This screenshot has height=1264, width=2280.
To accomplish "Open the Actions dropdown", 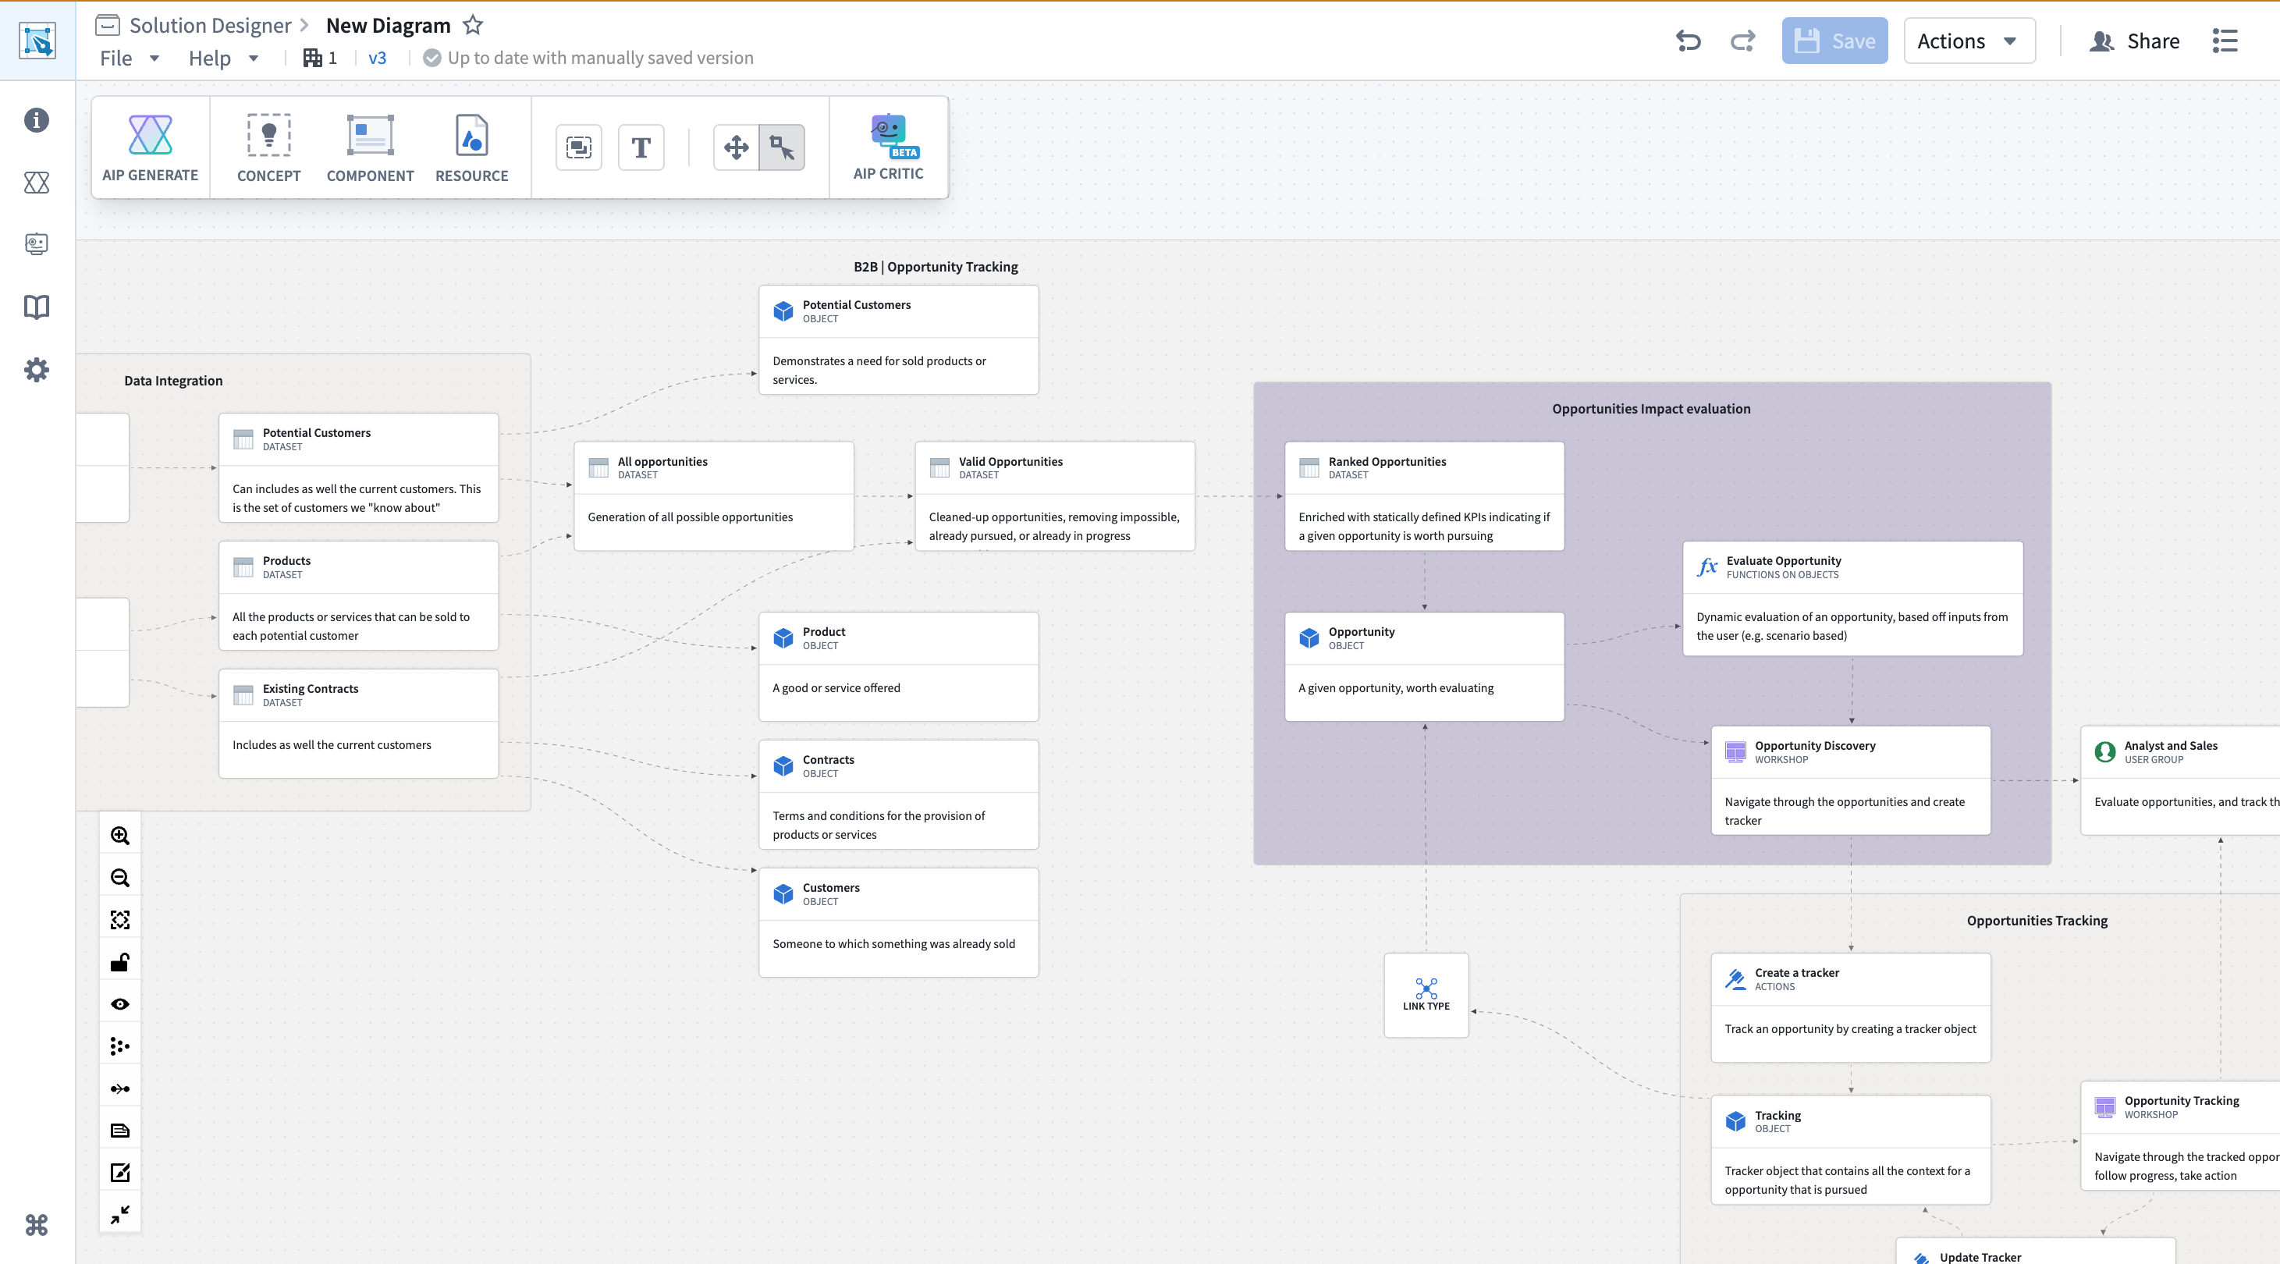I will point(1969,41).
